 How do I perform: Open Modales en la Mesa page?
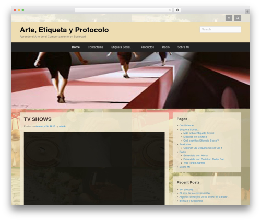coord(195,137)
